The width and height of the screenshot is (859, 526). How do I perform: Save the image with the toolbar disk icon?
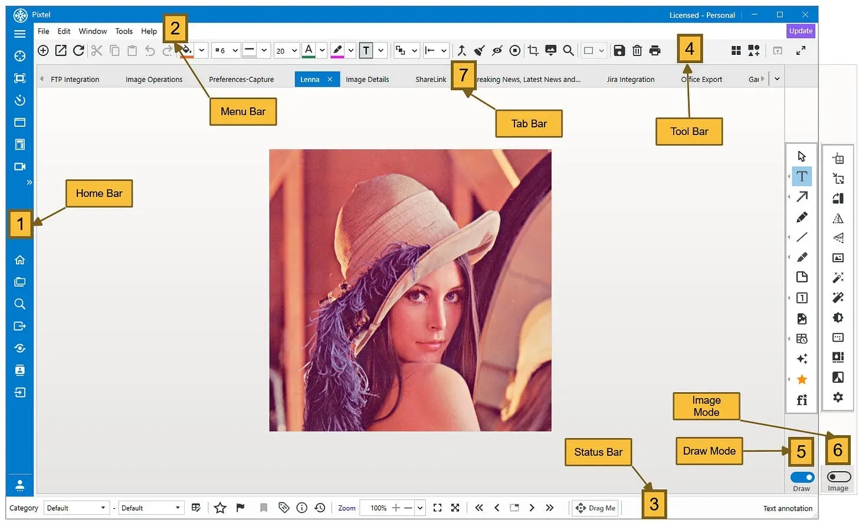pos(619,51)
